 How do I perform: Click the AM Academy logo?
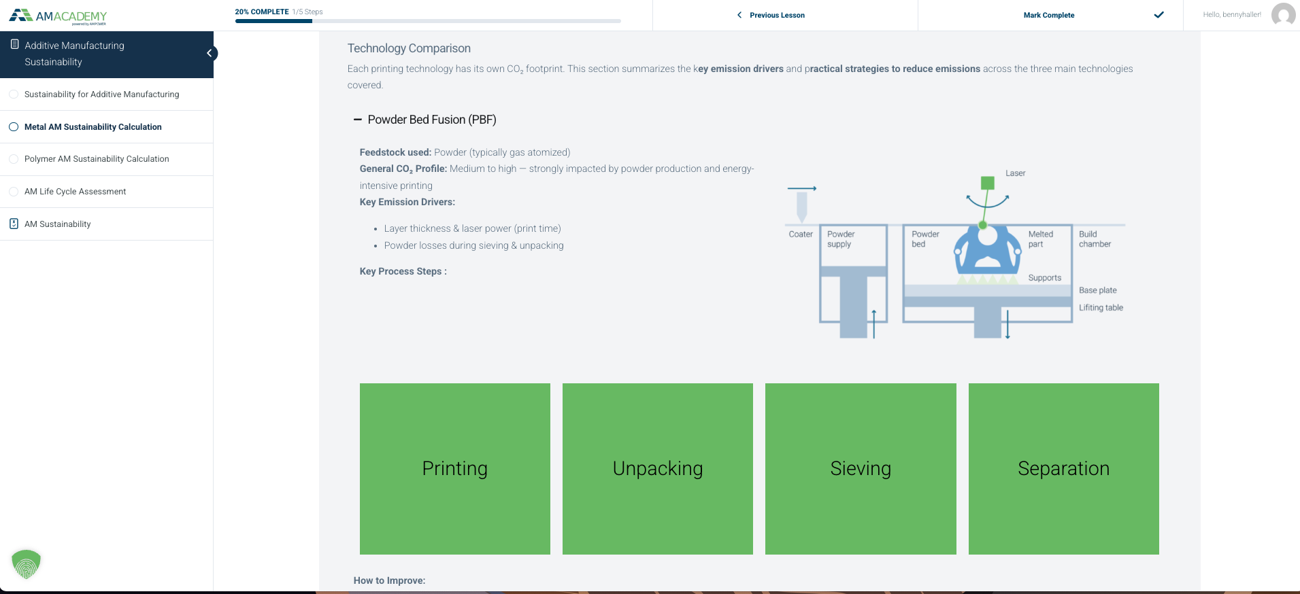tap(59, 16)
